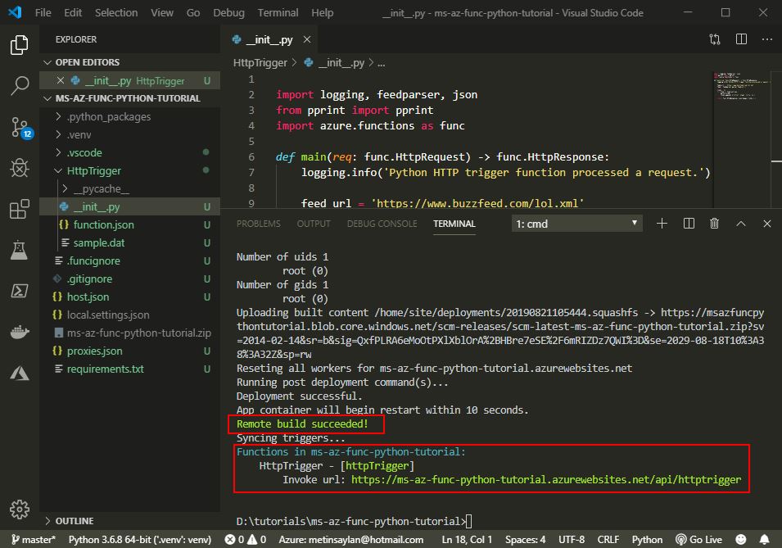Open host.json in the explorer
This screenshot has height=548, width=782.
click(129, 297)
